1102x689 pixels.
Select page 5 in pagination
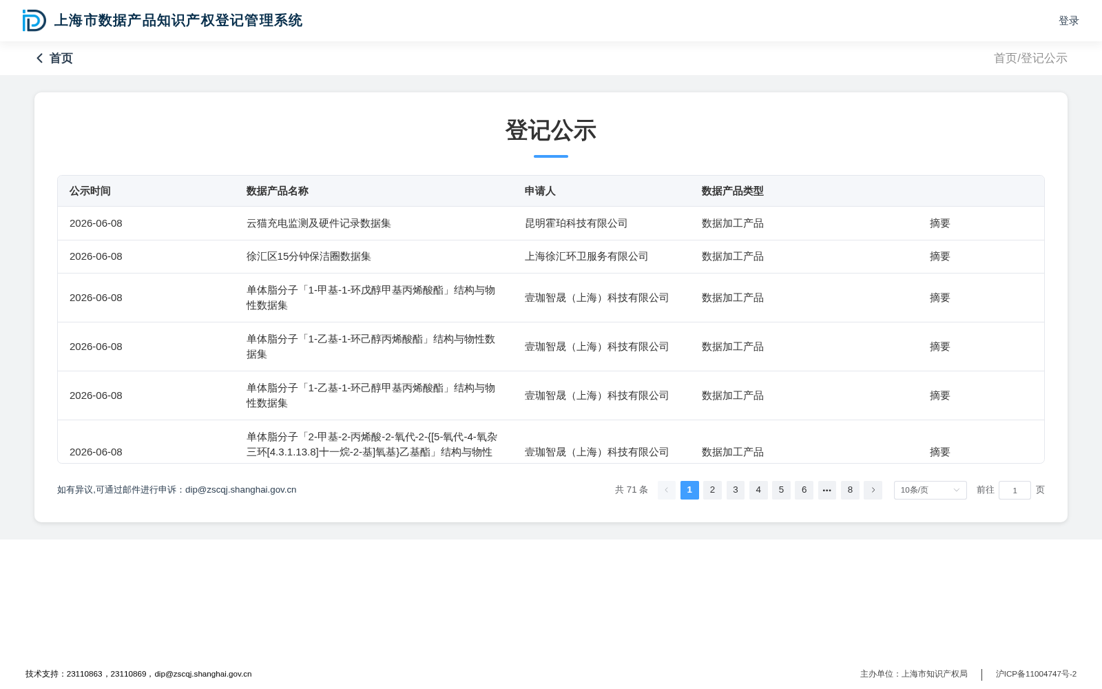(x=781, y=490)
